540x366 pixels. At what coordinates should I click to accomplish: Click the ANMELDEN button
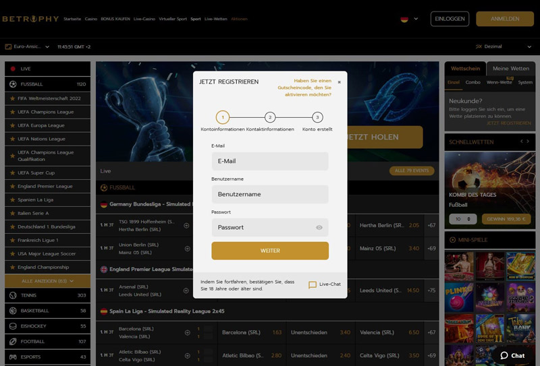pos(505,19)
